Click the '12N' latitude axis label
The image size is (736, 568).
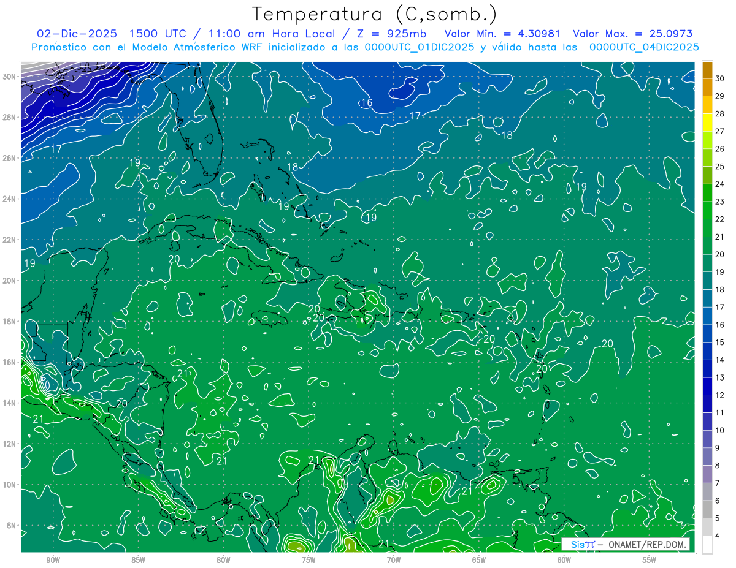[10, 444]
